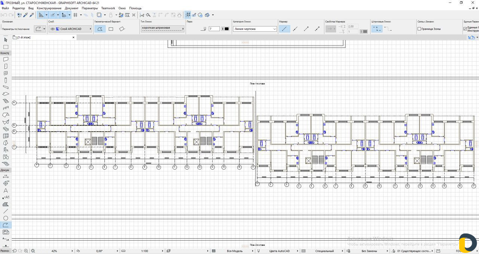
Task: Open the Файл menu
Action: click(x=5, y=8)
